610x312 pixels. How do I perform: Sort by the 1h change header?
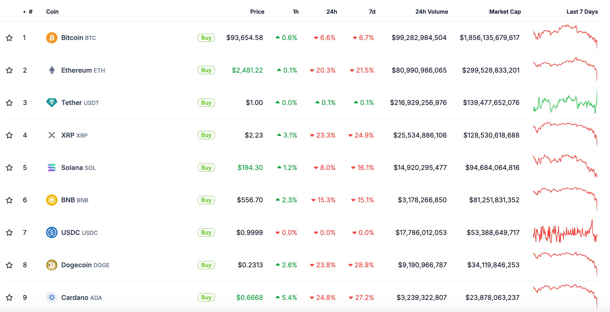click(x=296, y=12)
